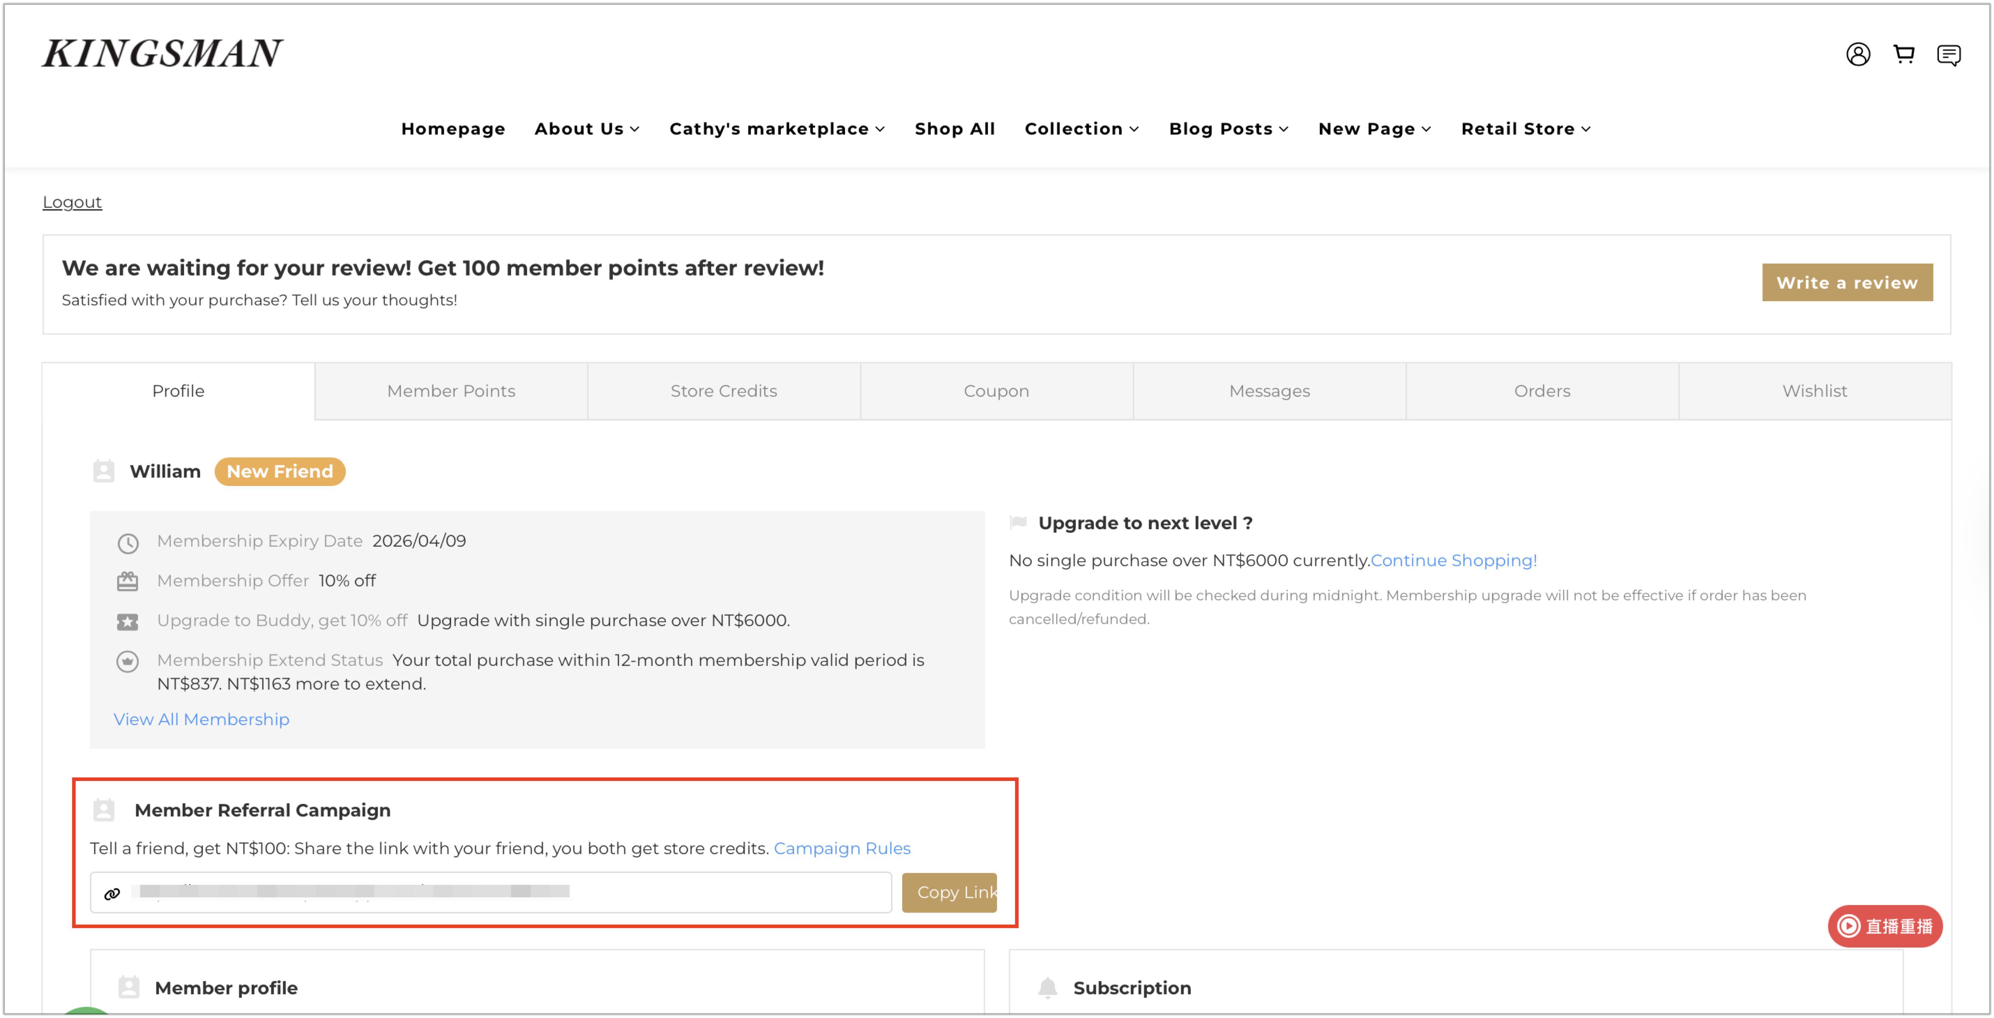Screen dimensions: 1994x1018
Task: Expand the About Us dropdown
Action: pyautogui.click(x=587, y=129)
